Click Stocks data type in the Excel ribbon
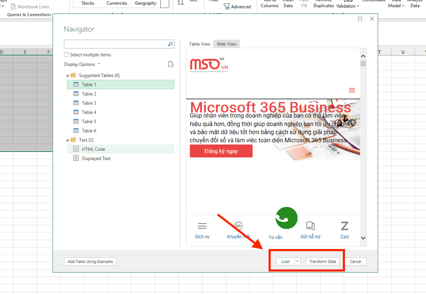The height and width of the screenshot is (294, 426). point(88,3)
